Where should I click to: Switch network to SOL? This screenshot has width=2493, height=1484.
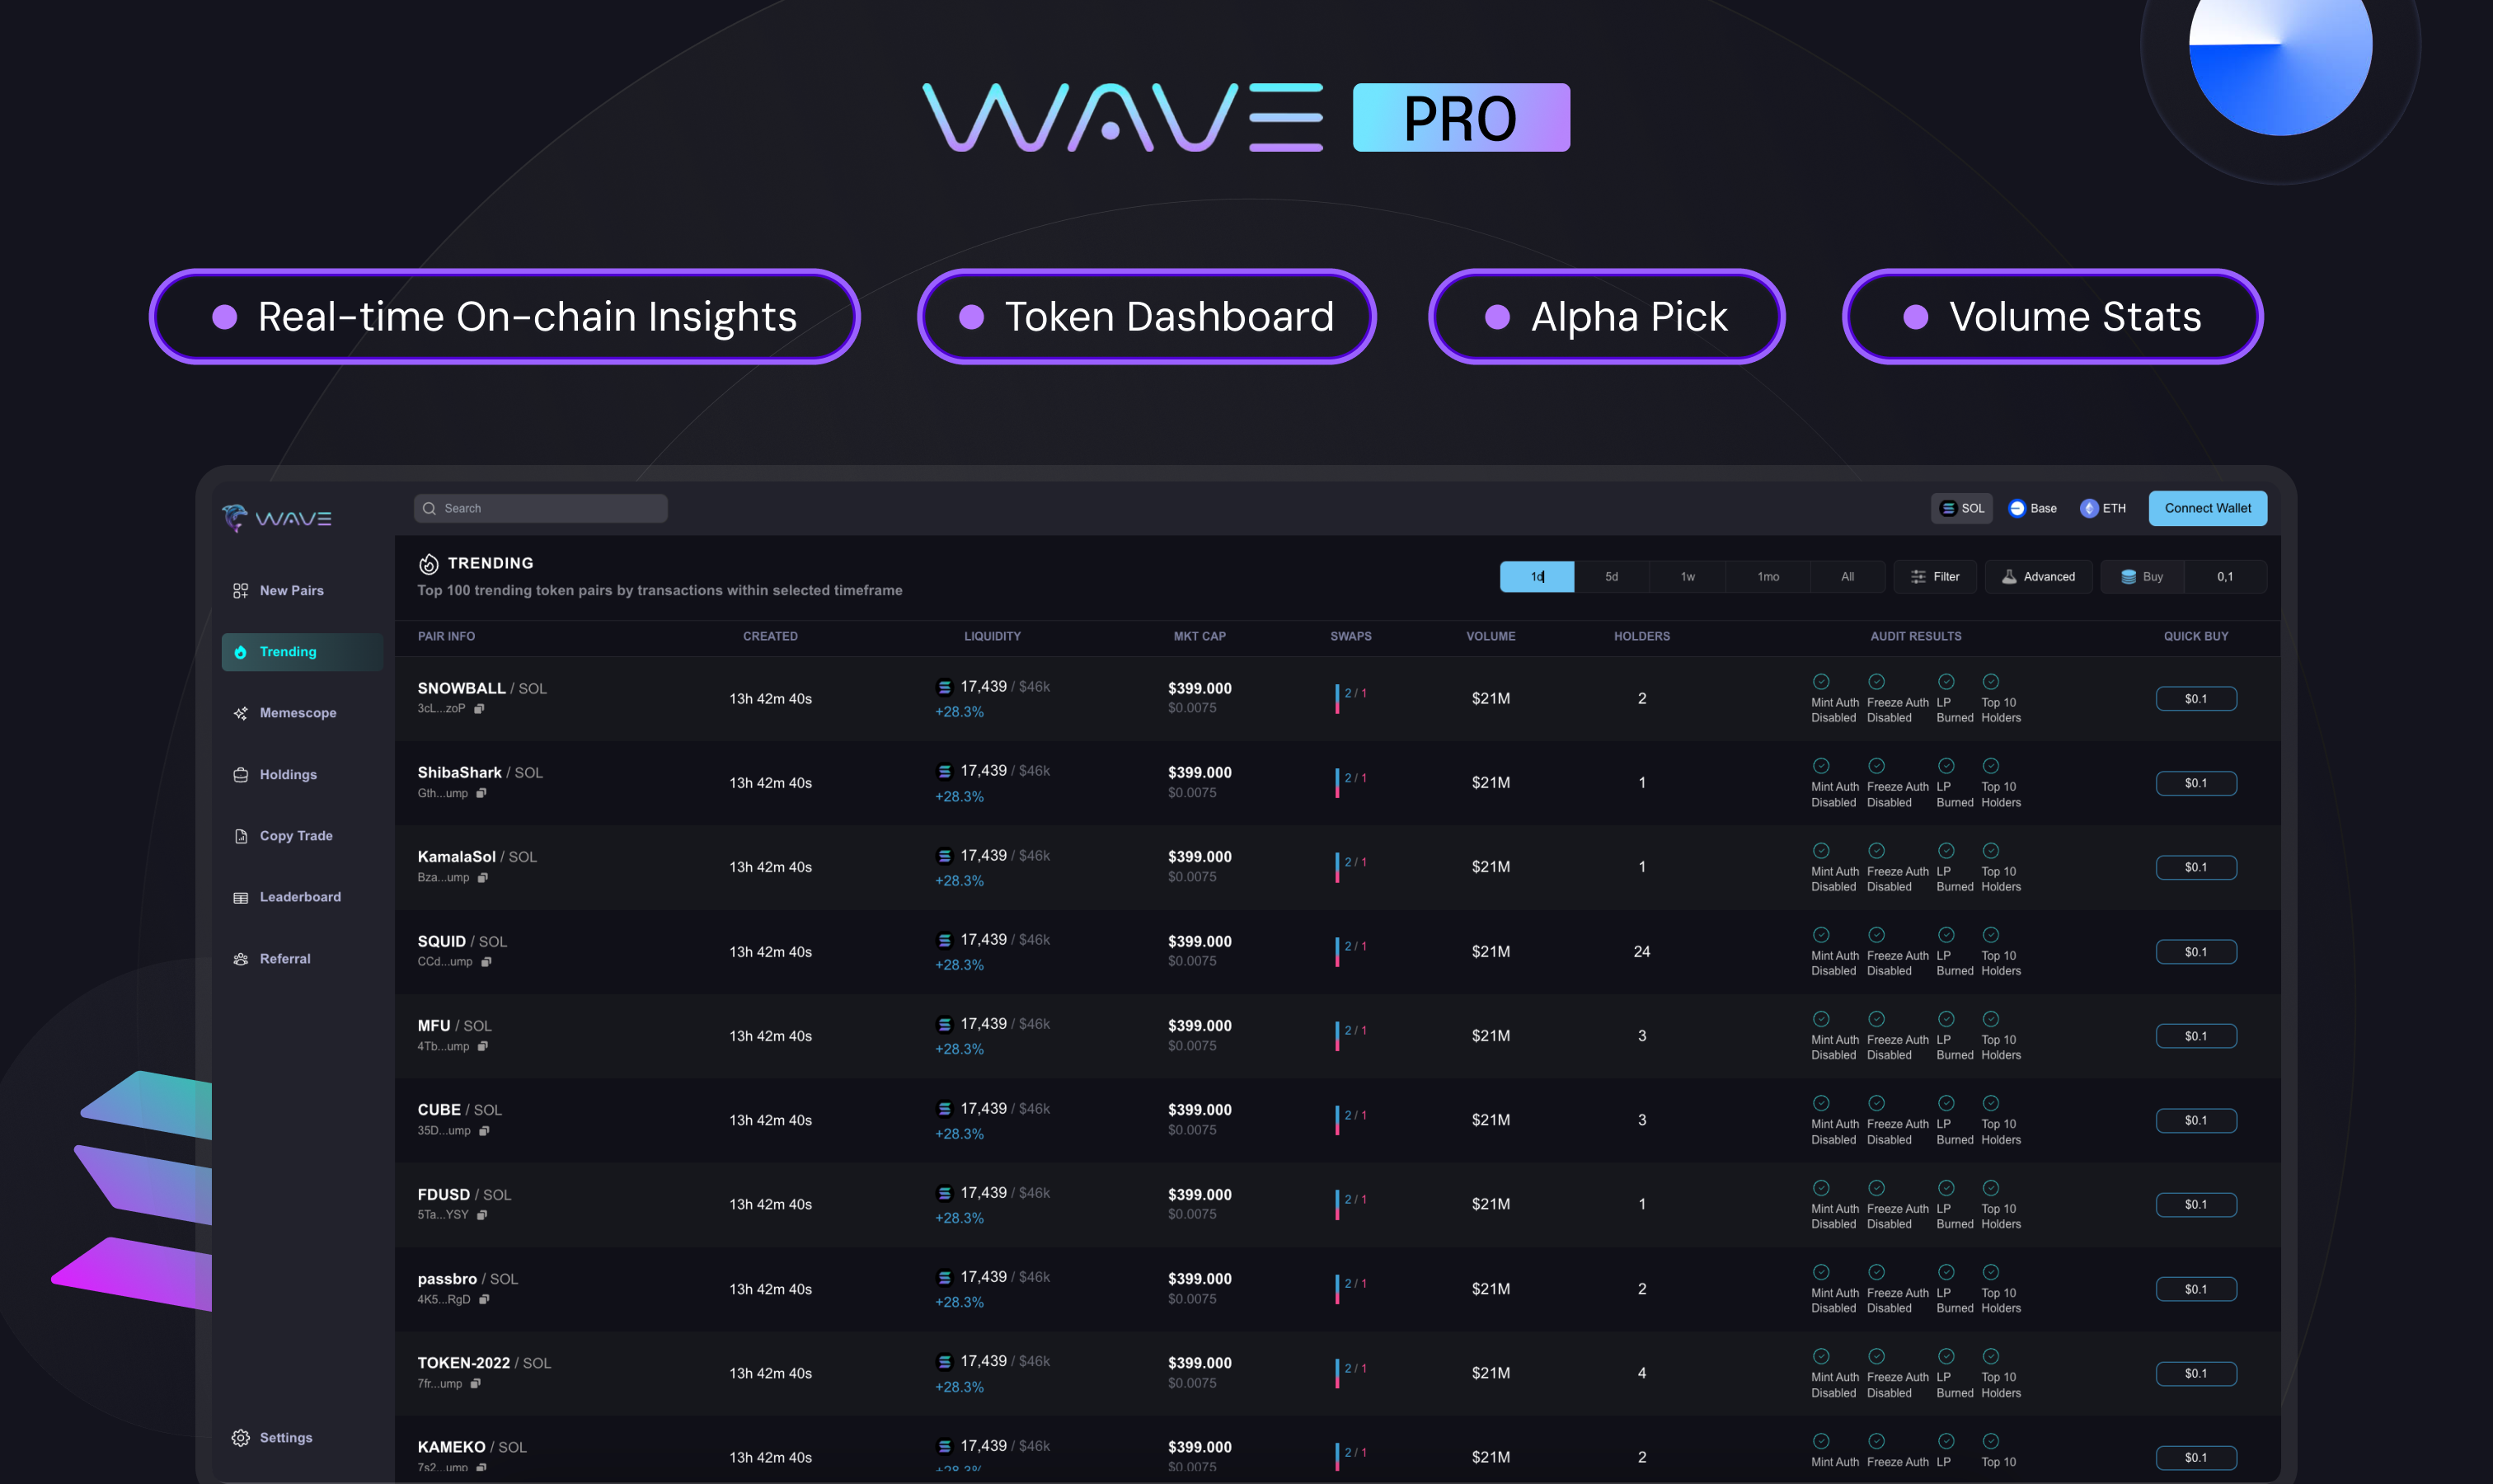pos(1961,508)
